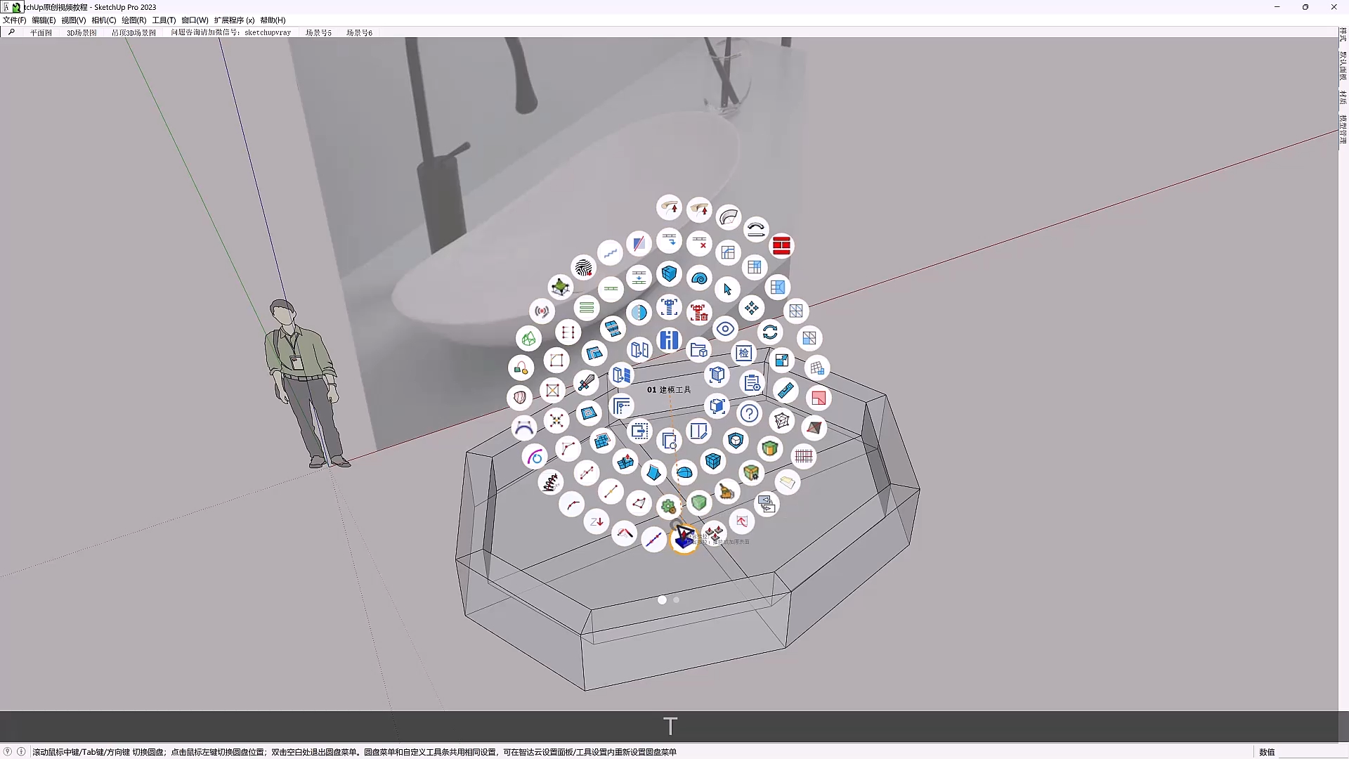Click the red bolt with trash icon
Viewport: 1349px width, 759px height.
[698, 312]
